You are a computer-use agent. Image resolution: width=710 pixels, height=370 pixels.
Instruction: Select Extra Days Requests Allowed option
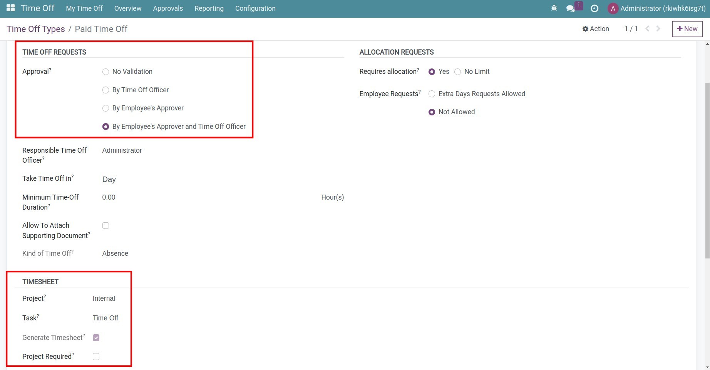(x=432, y=93)
